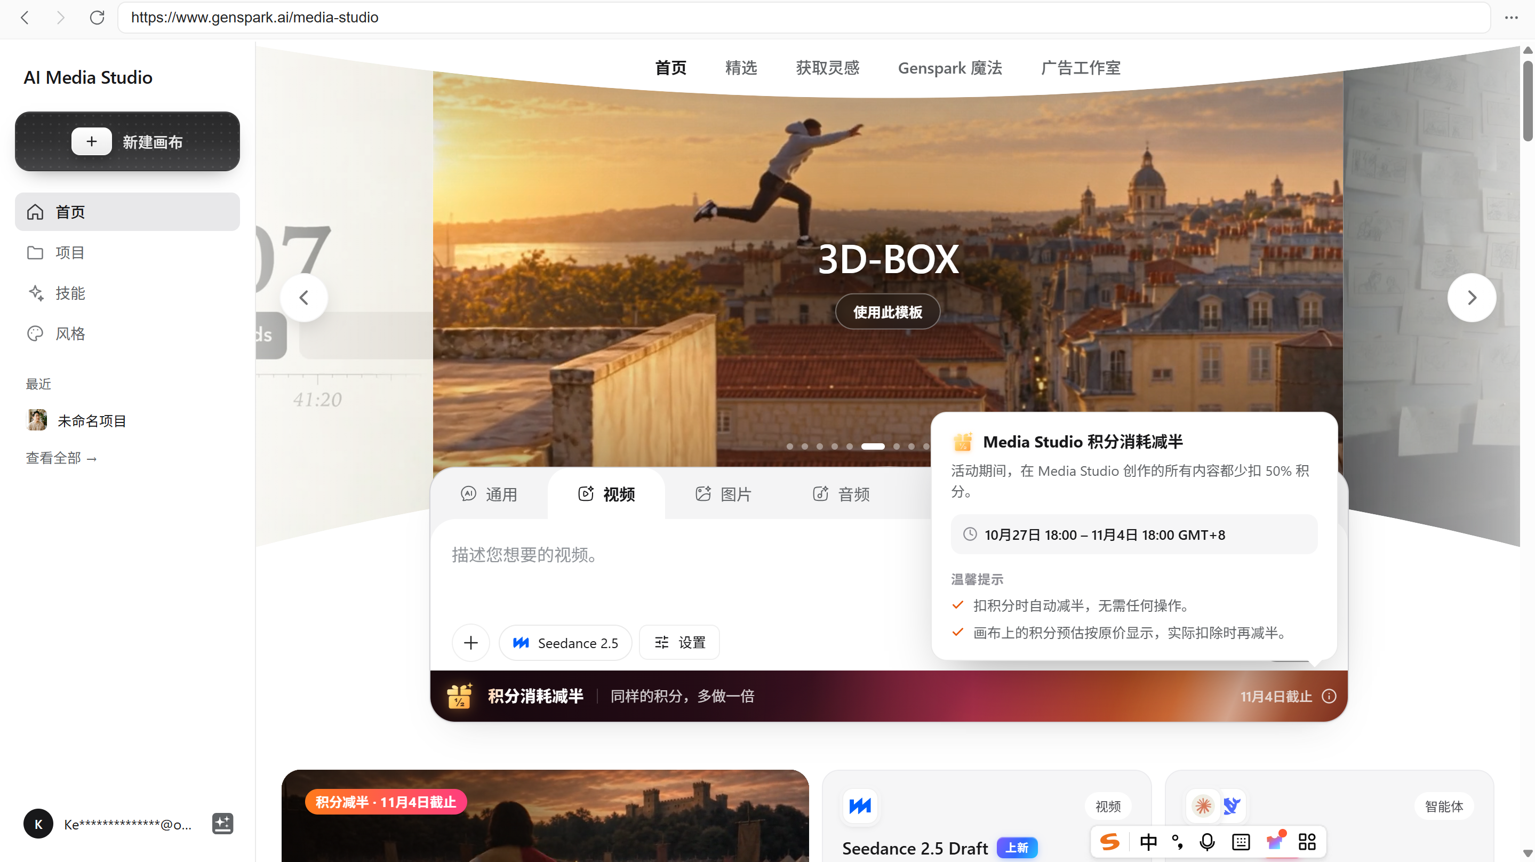Click the 使用此模板 button
1535x862 pixels.
pos(888,312)
